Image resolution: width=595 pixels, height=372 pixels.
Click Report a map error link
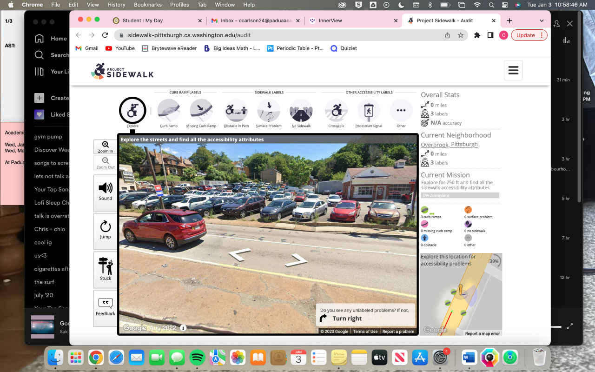click(483, 333)
